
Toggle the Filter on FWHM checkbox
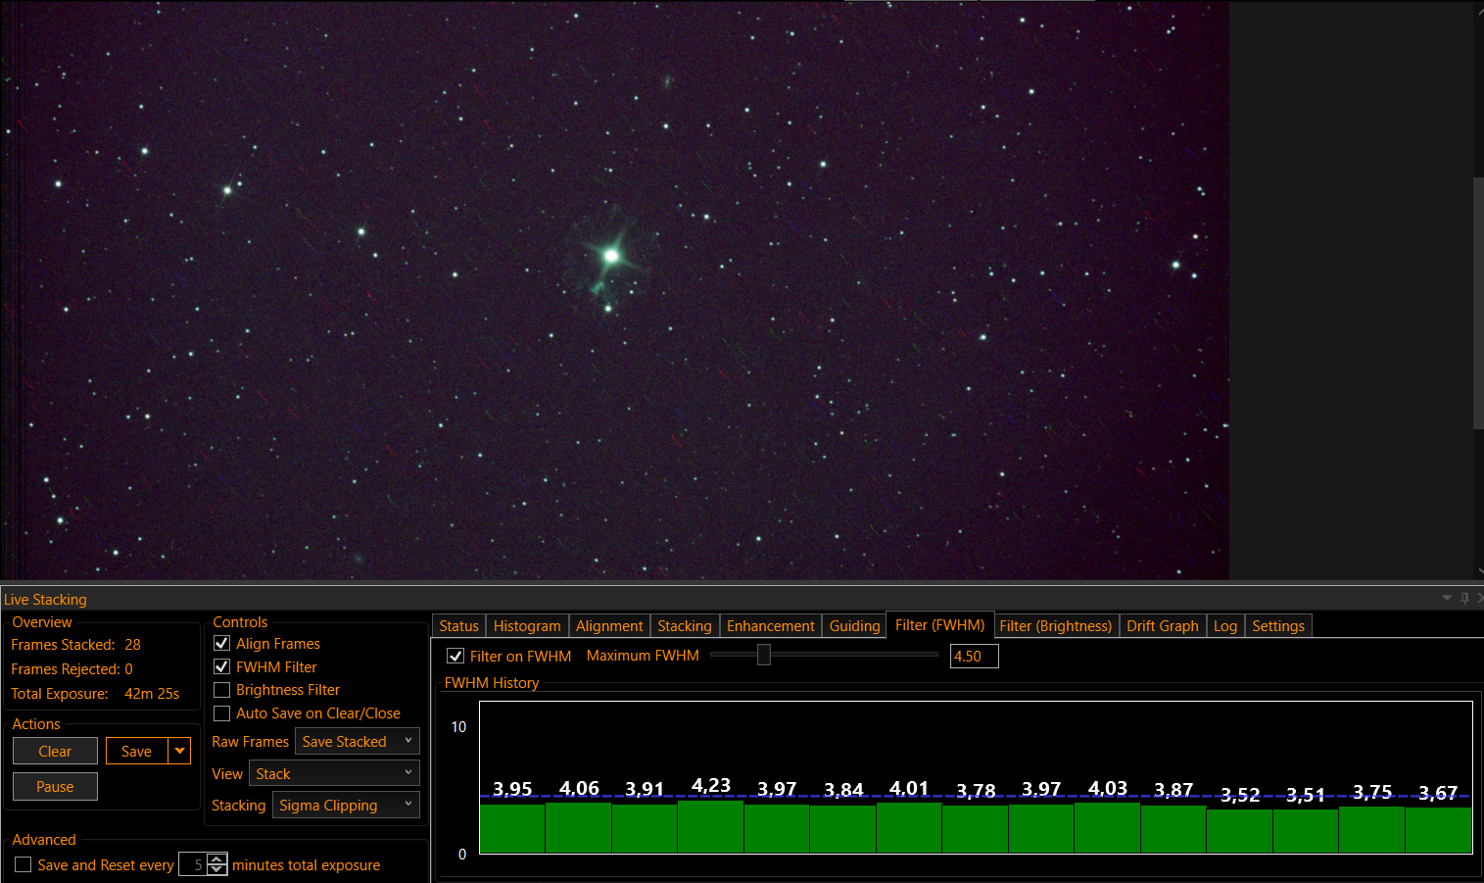pyautogui.click(x=455, y=657)
